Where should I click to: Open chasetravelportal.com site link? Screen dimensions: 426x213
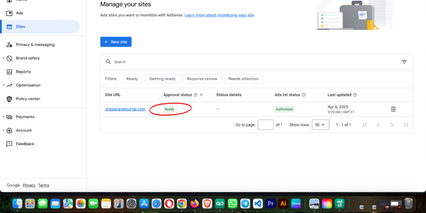125,109
